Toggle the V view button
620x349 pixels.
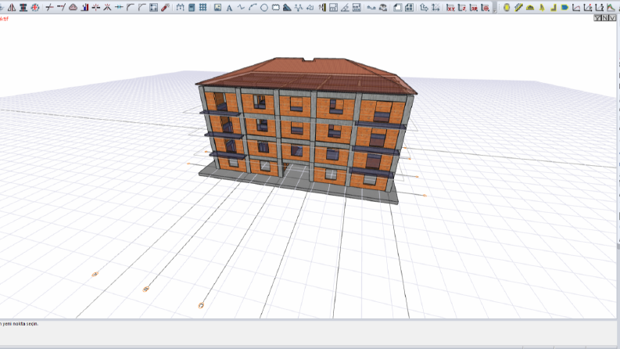tap(612, 18)
